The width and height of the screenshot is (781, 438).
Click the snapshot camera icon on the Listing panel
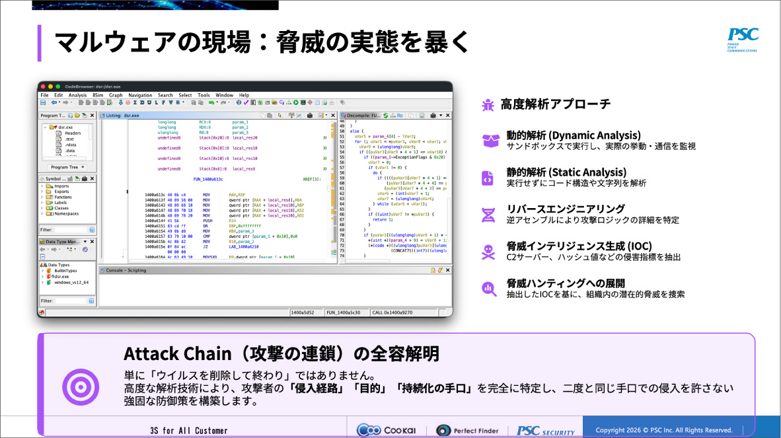(x=310, y=116)
